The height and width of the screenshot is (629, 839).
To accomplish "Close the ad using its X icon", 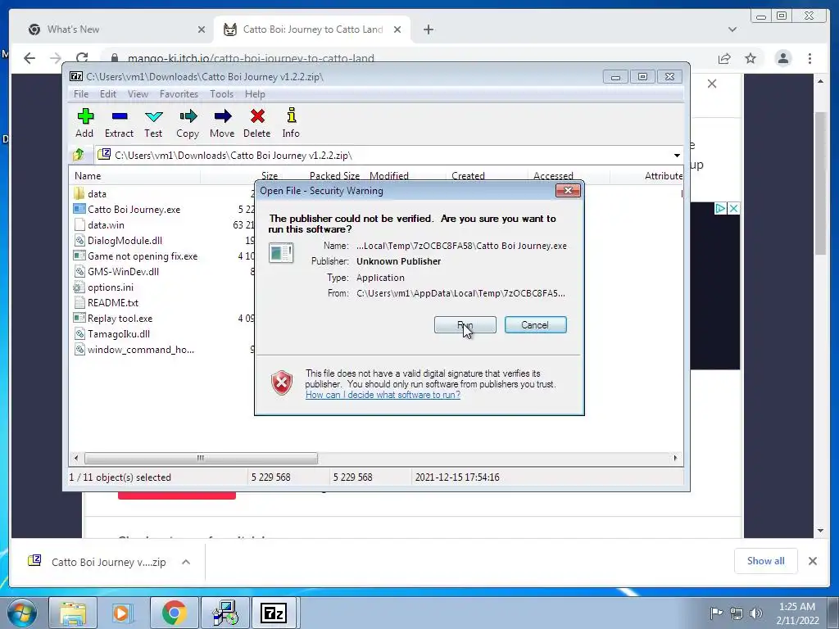I will tap(733, 209).
